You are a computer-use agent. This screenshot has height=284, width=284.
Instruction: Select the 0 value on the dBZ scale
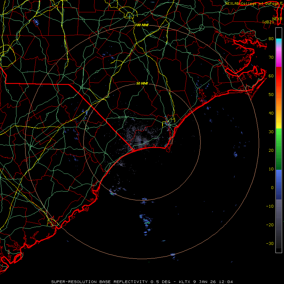pyautogui.click(x=272, y=188)
